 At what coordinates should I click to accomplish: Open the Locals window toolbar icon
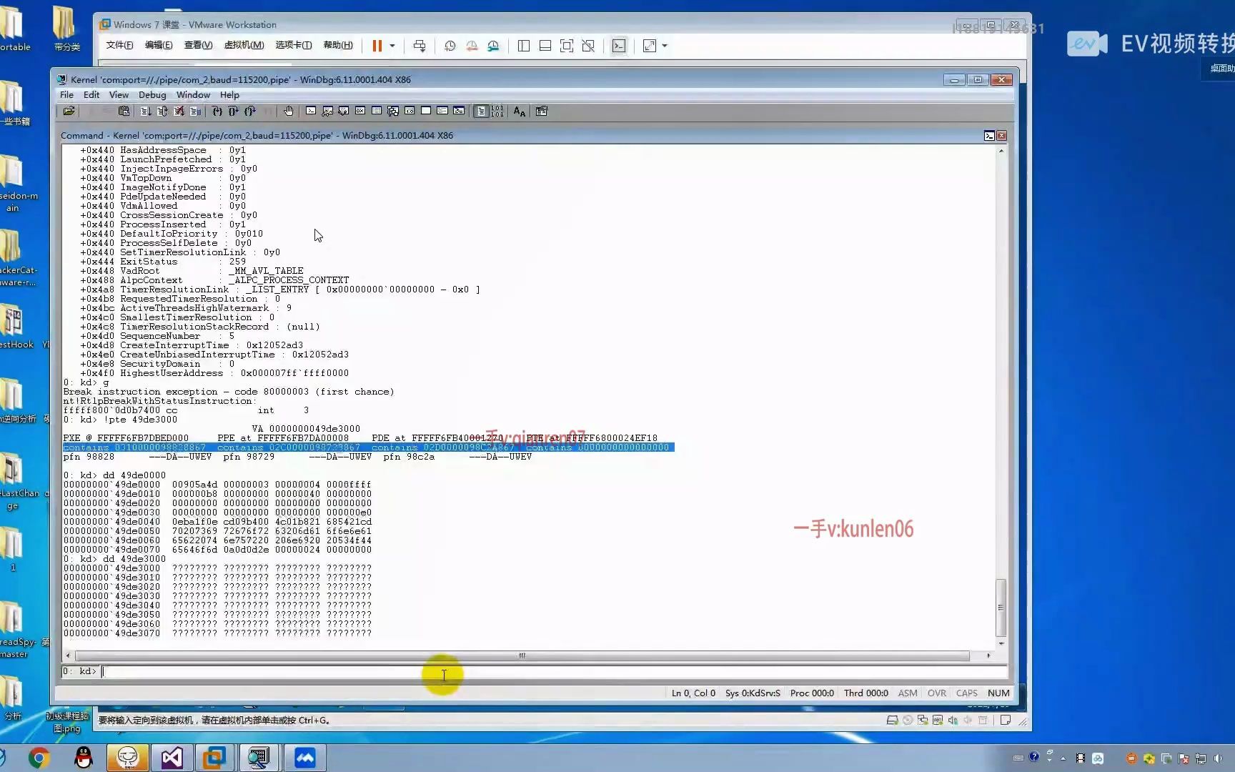tap(344, 111)
